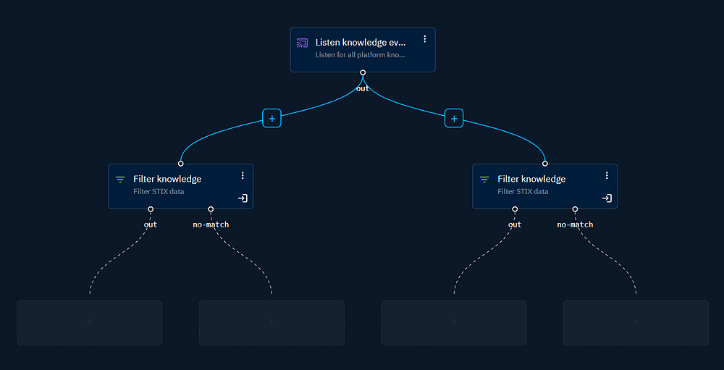Viewport: 724px width, 370px height.
Task: Click plus button on the left connection branch
Action: [x=271, y=118]
